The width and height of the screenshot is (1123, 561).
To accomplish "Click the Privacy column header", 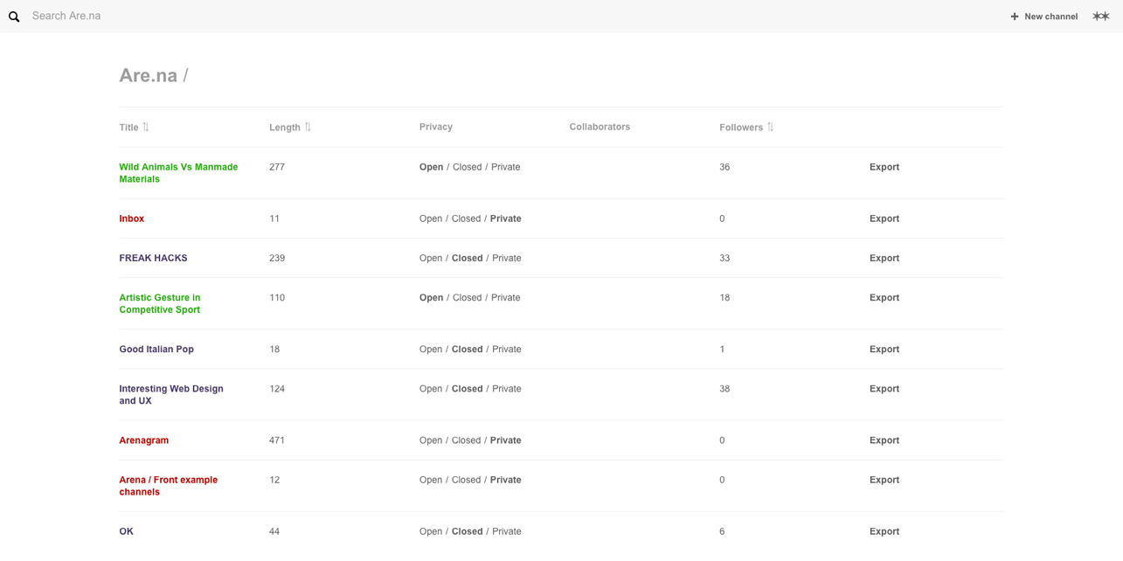I will 436,127.
